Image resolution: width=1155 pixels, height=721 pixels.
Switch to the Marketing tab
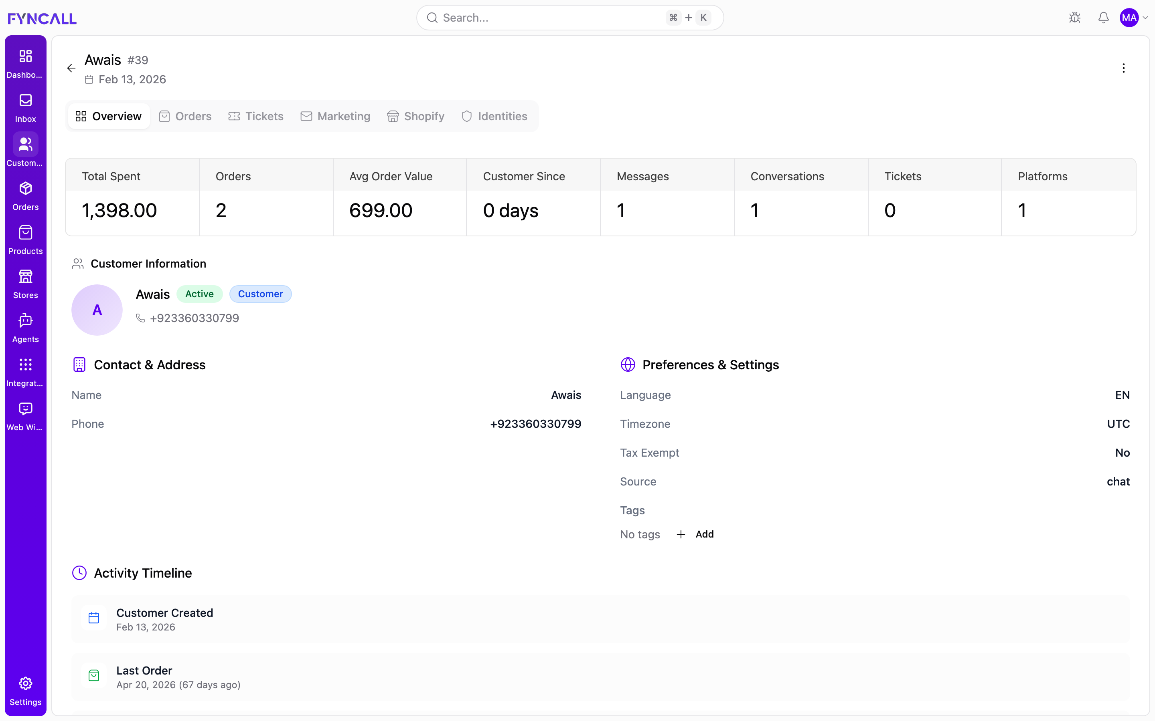[335, 116]
